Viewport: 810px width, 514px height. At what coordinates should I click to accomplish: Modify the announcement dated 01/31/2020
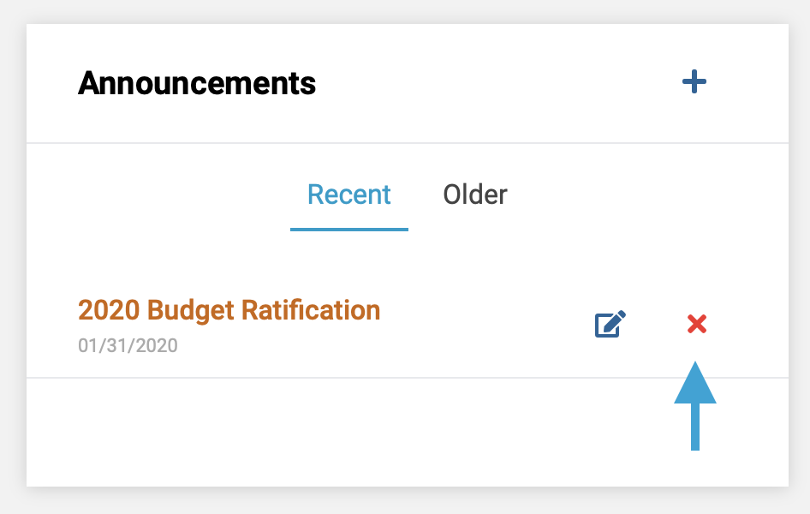610,324
